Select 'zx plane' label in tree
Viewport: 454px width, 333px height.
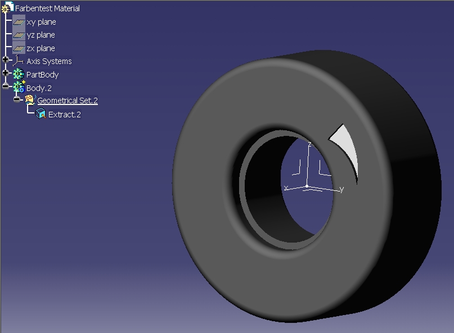pyautogui.click(x=41, y=48)
